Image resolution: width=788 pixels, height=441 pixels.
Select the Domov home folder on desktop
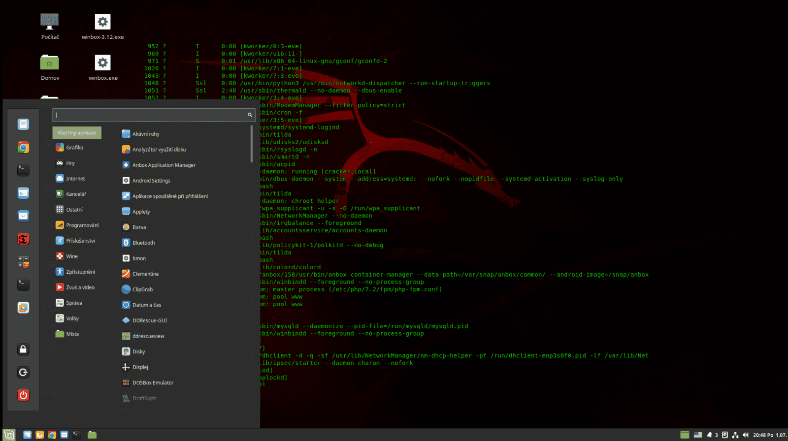50,67
